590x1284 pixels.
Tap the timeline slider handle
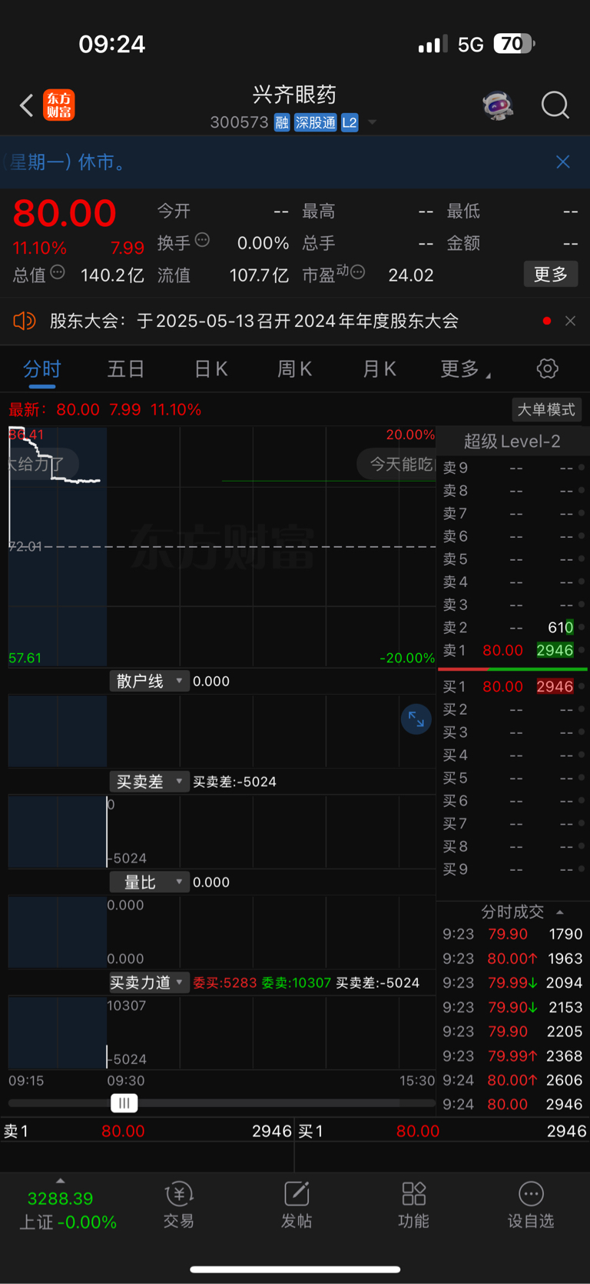pyautogui.click(x=124, y=1102)
